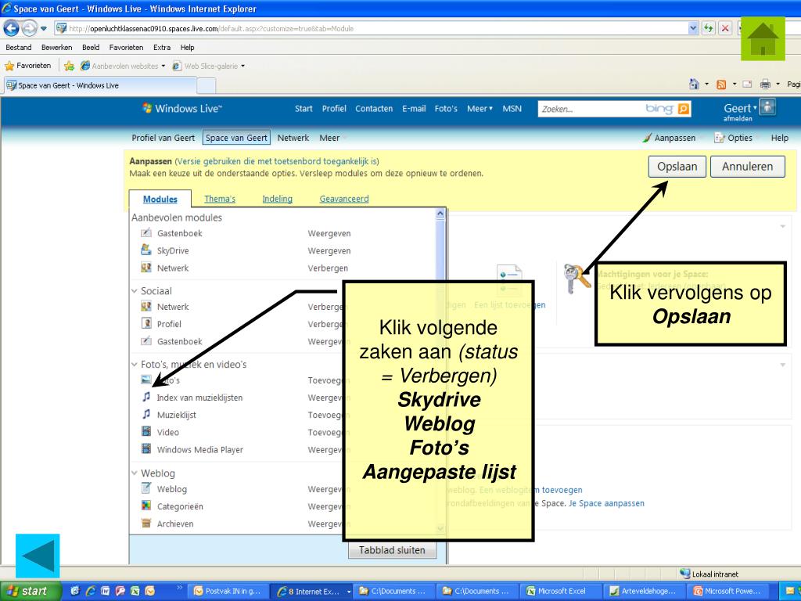Click the Index van muzieklijsten music icon
Viewport: 801px width, 601px height.
[146, 397]
